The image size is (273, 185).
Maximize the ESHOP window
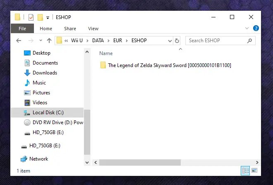pos(232,17)
